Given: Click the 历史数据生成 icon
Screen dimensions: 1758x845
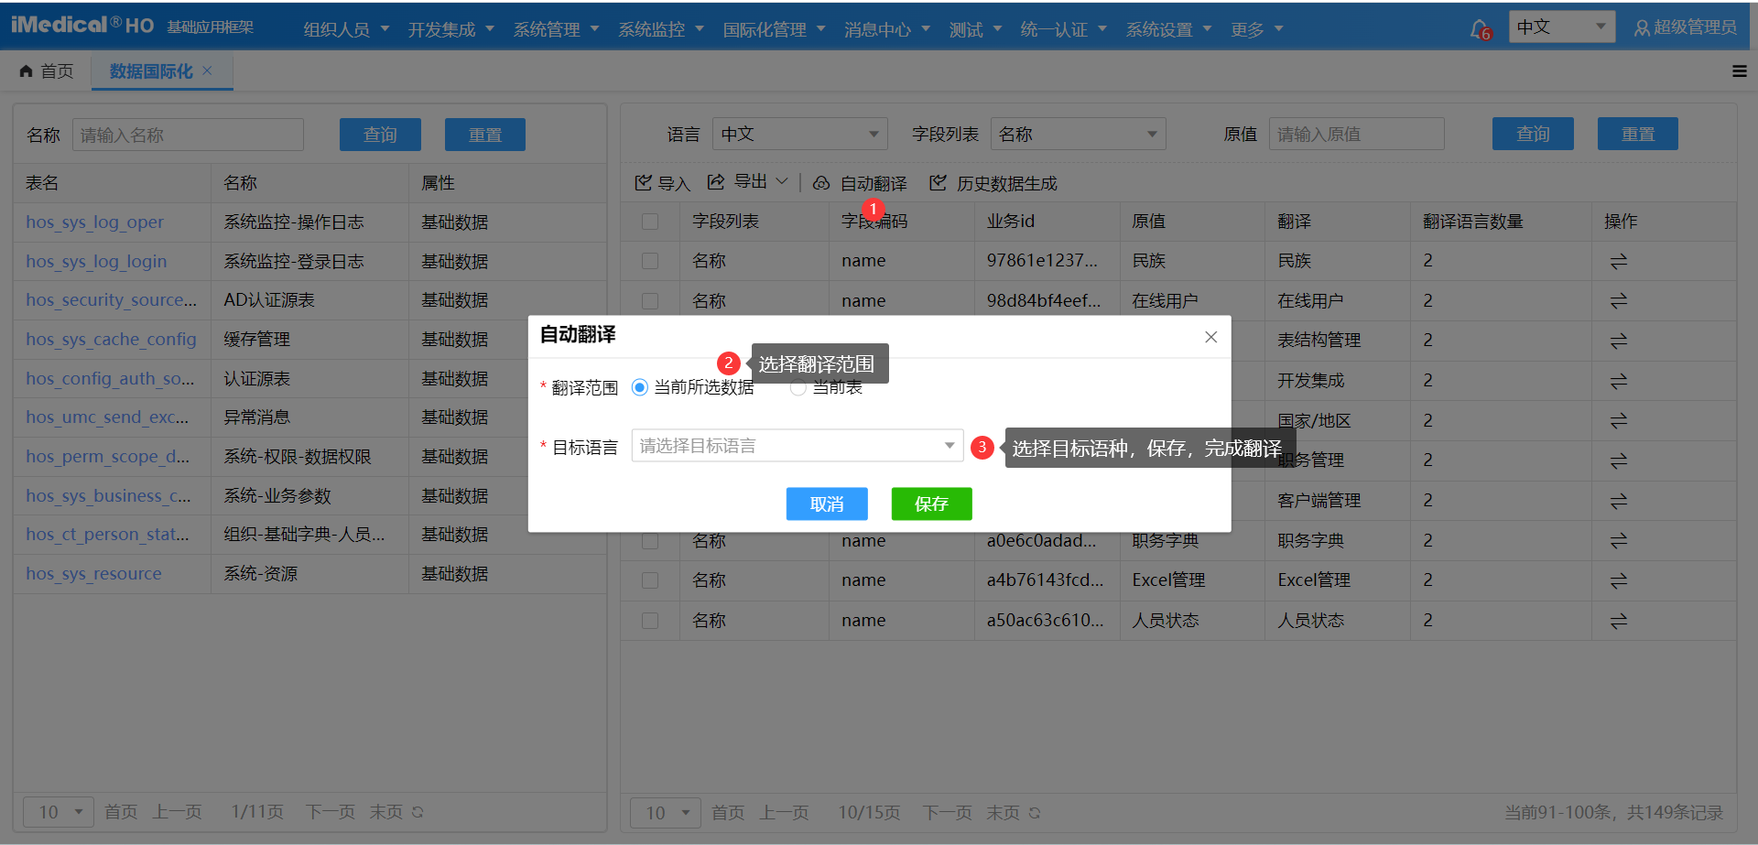Looking at the screenshot, I should [938, 183].
